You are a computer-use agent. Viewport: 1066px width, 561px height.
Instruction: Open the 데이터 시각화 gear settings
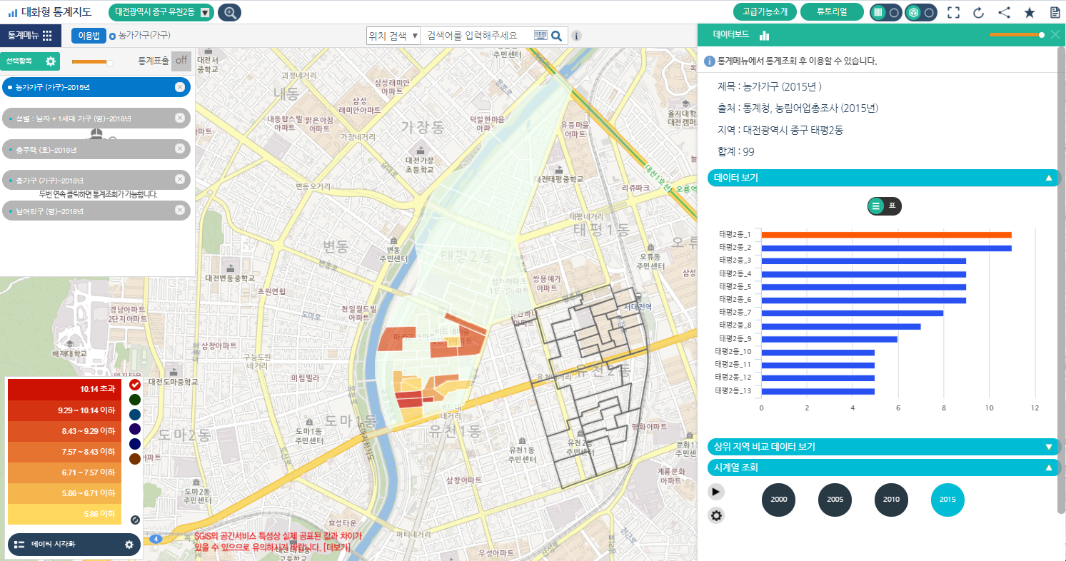(129, 545)
